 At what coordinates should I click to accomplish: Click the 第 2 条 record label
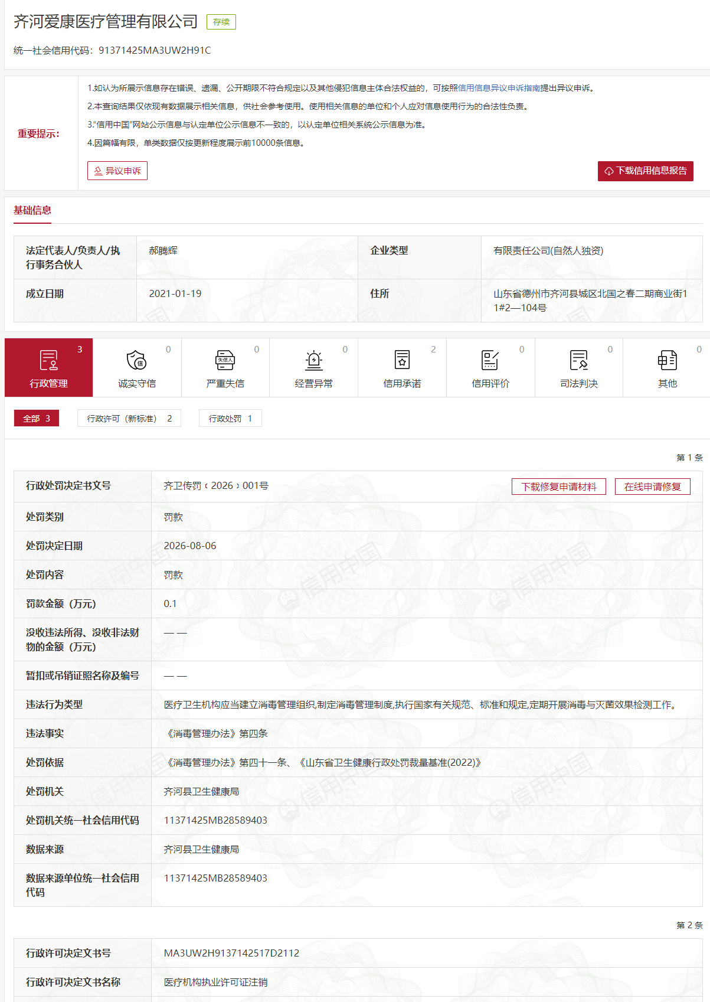[x=689, y=925]
